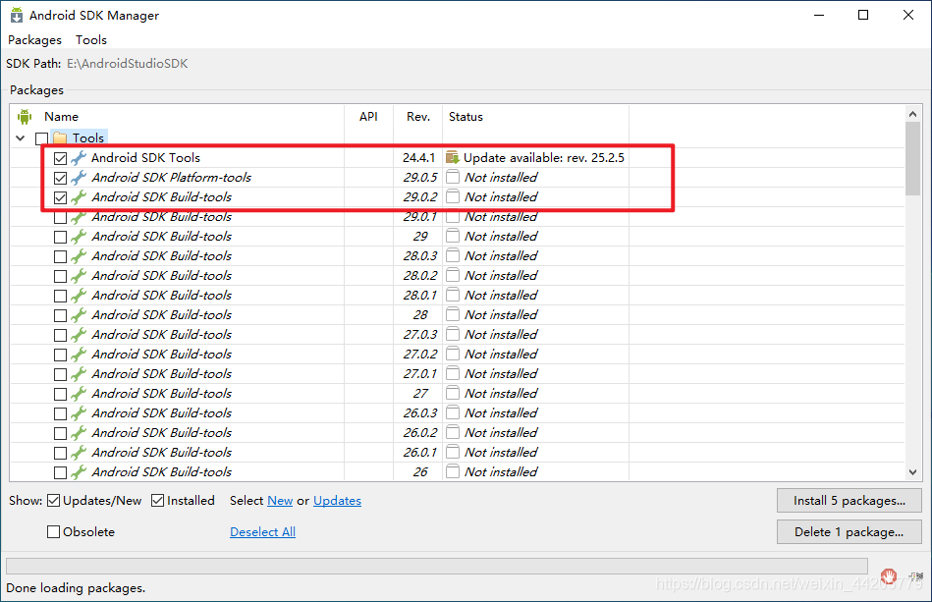Open the Tools menu in the menu bar

point(91,40)
